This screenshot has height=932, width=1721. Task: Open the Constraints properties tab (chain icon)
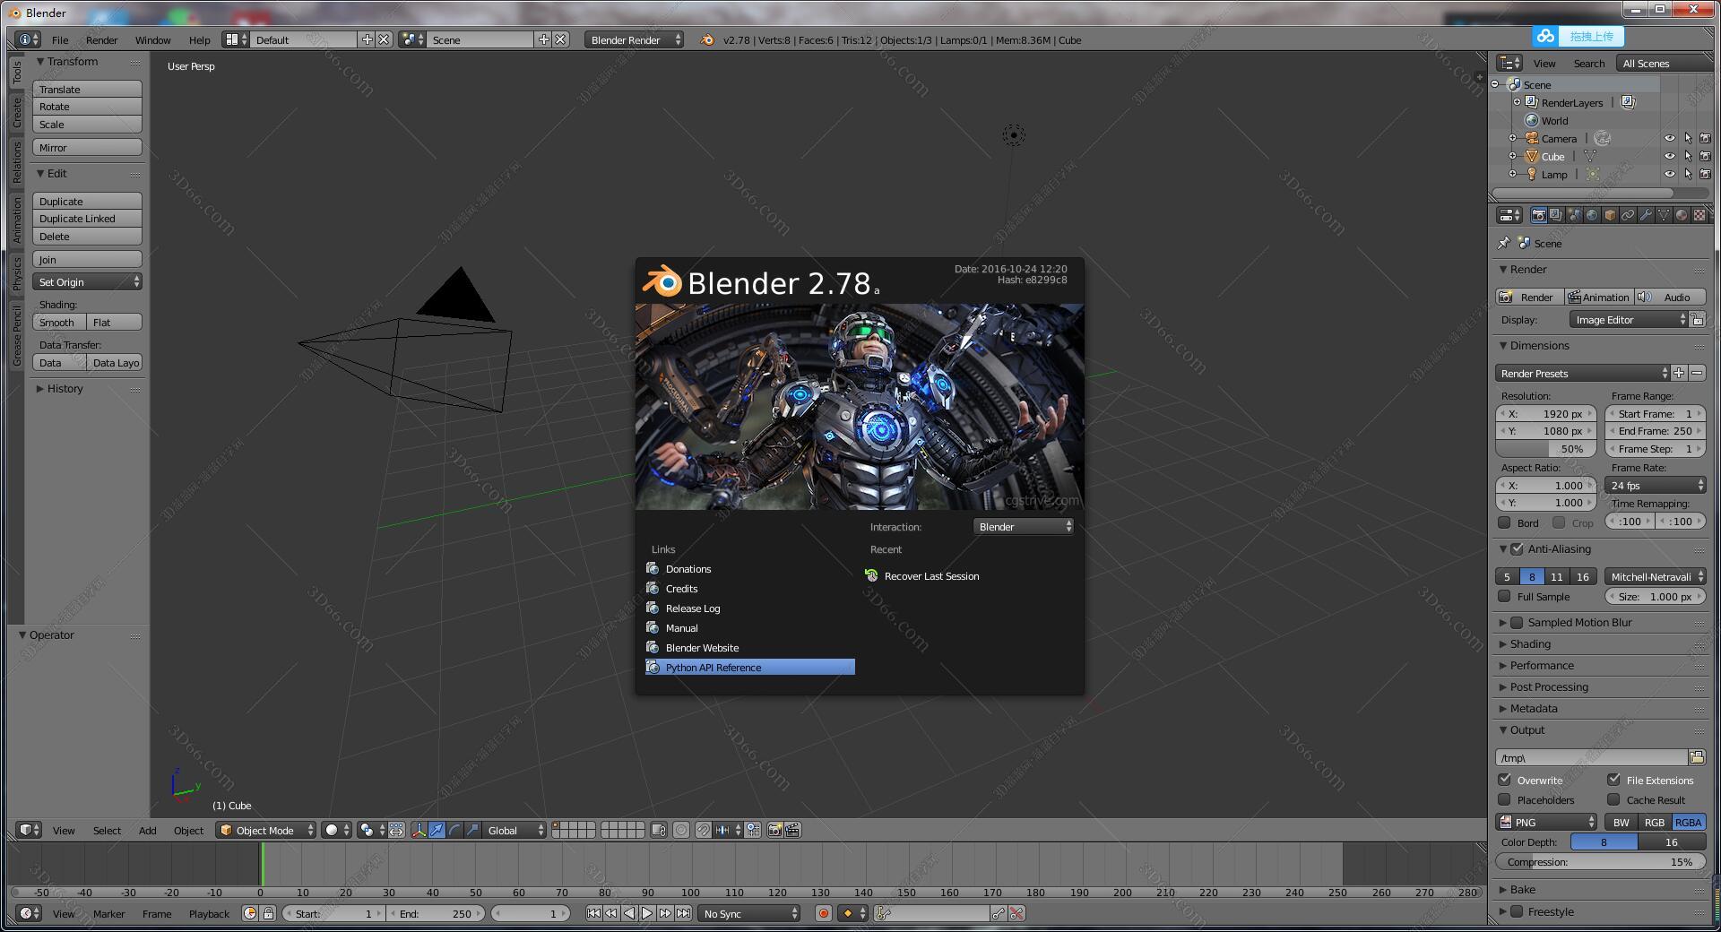click(1628, 215)
